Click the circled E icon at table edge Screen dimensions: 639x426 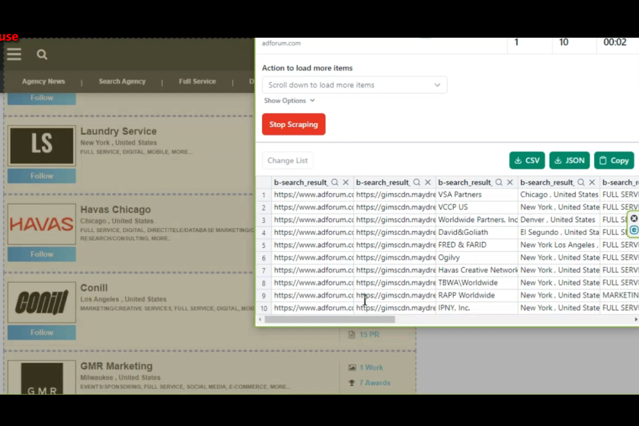pos(634,230)
